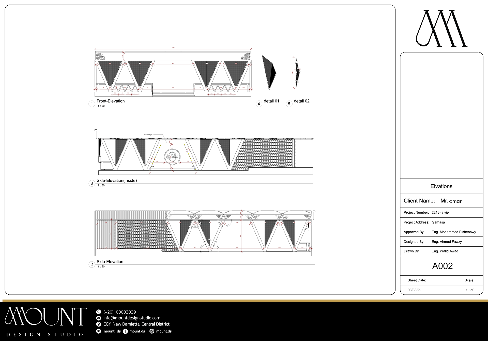
Task: Click the mount_ds Behance handle
Action: [x=112, y=331]
